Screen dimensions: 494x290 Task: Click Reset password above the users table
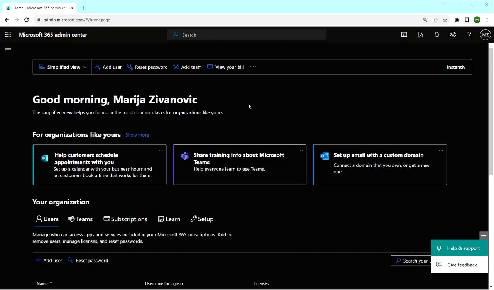point(88,260)
